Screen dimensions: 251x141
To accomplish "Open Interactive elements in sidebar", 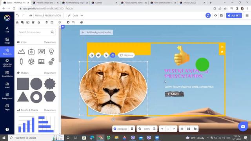I will click(7, 63).
